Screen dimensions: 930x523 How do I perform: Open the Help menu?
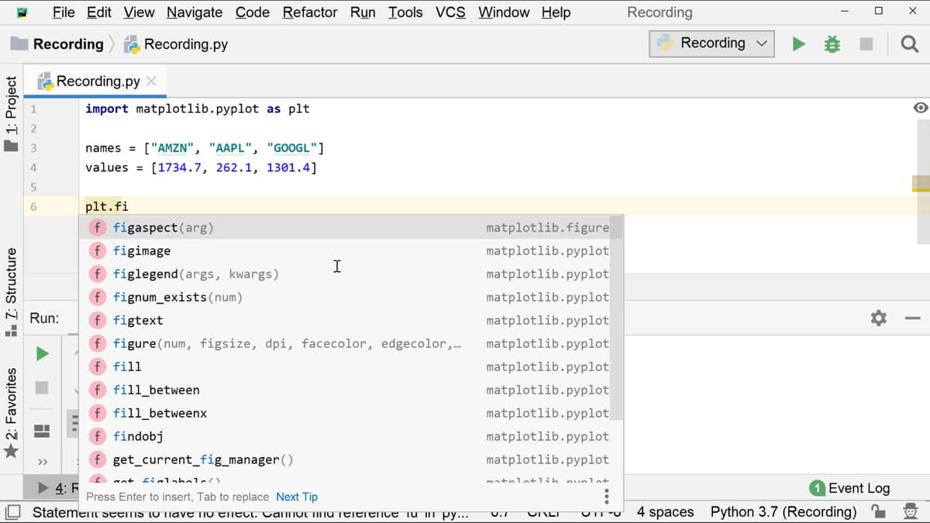tap(556, 12)
